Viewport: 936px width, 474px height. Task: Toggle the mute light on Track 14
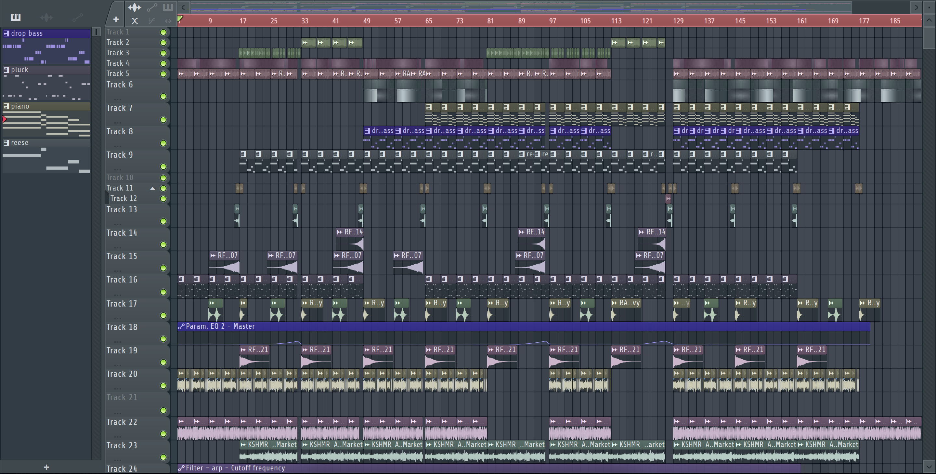[163, 244]
